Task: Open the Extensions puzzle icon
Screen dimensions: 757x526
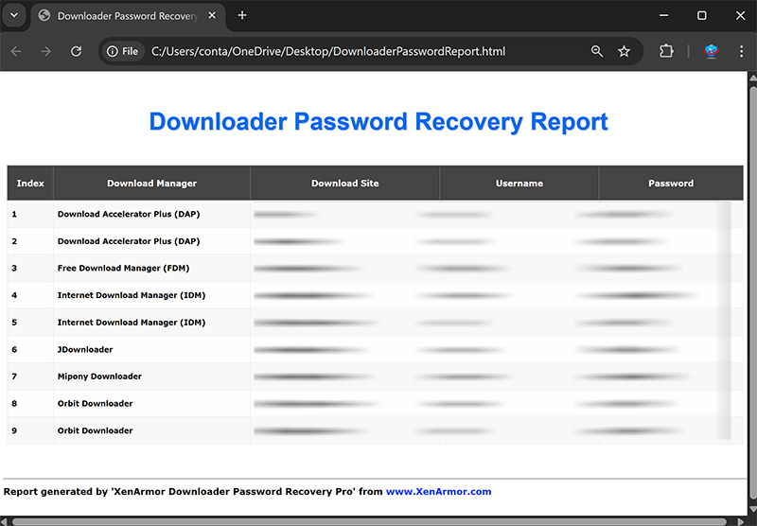Action: pos(666,51)
